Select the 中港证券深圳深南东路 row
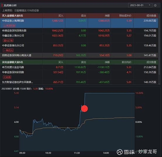 click(79, 31)
